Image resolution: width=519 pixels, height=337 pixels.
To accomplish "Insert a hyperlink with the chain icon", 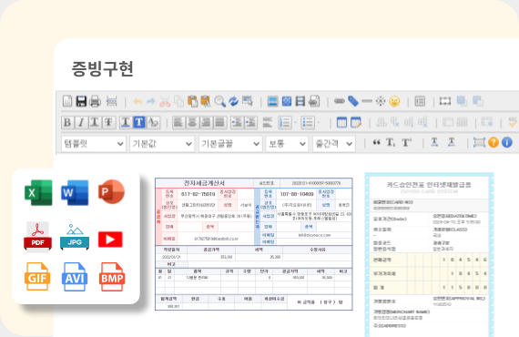I will point(340,101).
